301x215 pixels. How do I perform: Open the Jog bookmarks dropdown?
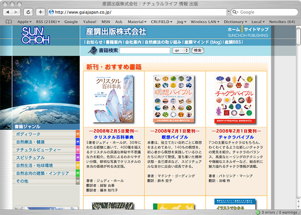[x=181, y=22]
